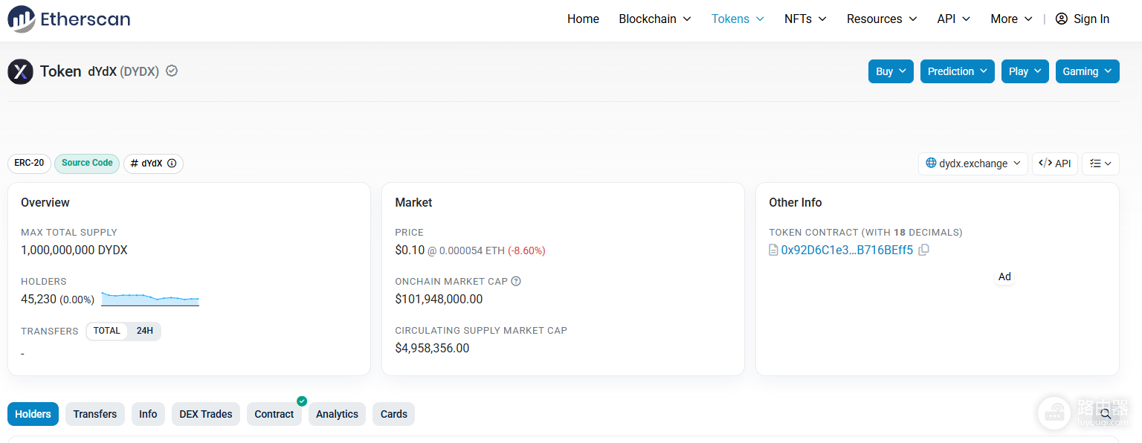Click the $101,948,000.00 onchain market cap

tap(439, 300)
